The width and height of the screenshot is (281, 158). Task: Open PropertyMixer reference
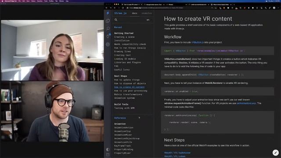pos(122,153)
